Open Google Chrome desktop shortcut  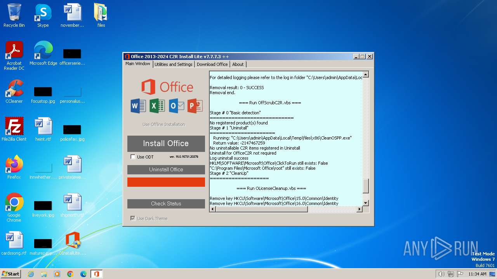click(14, 208)
